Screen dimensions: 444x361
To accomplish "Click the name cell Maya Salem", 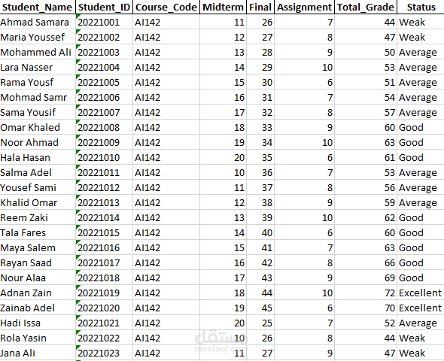I will pos(38,247).
